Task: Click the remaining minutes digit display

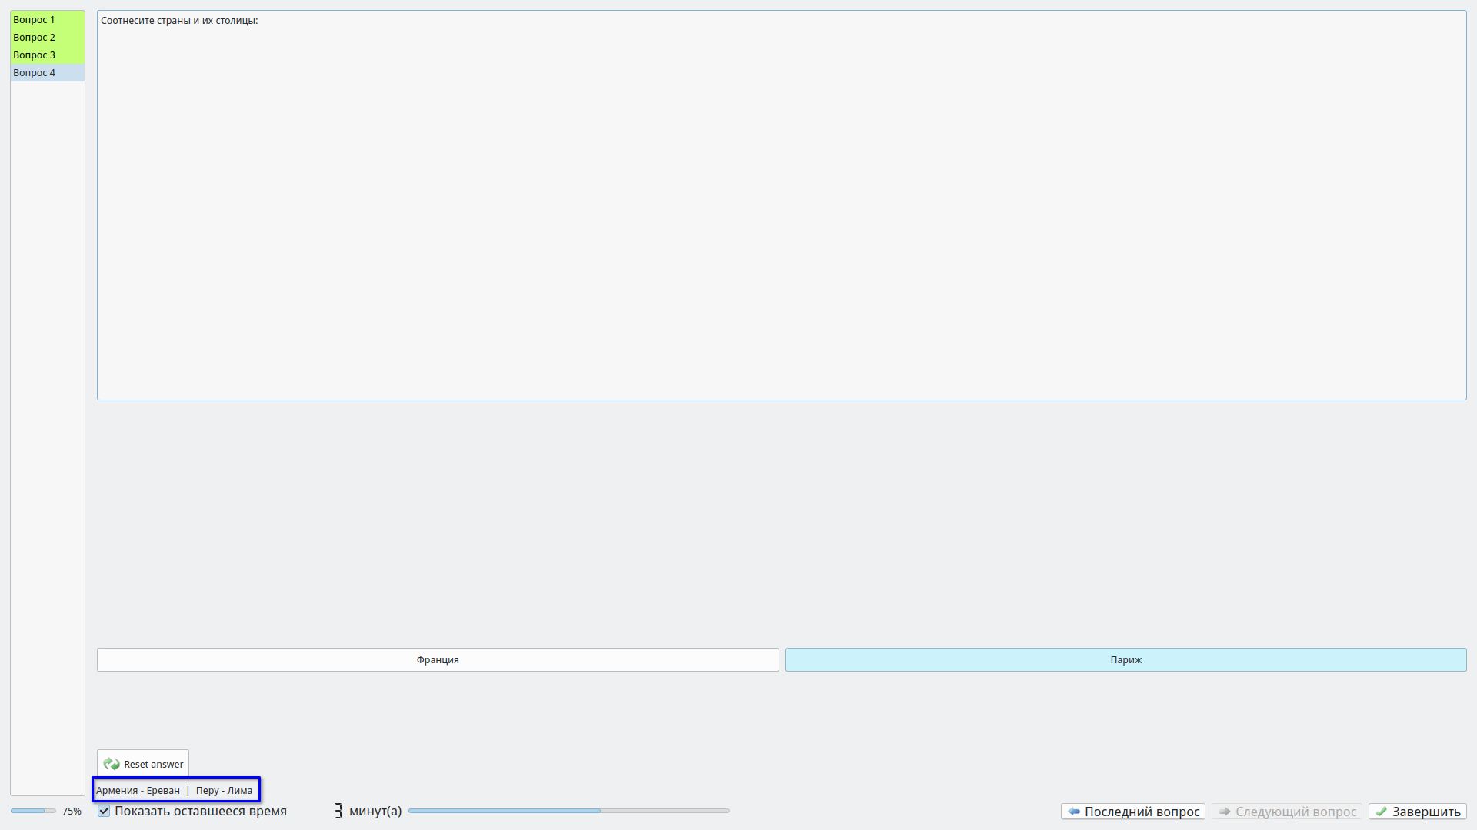Action: 338,811
